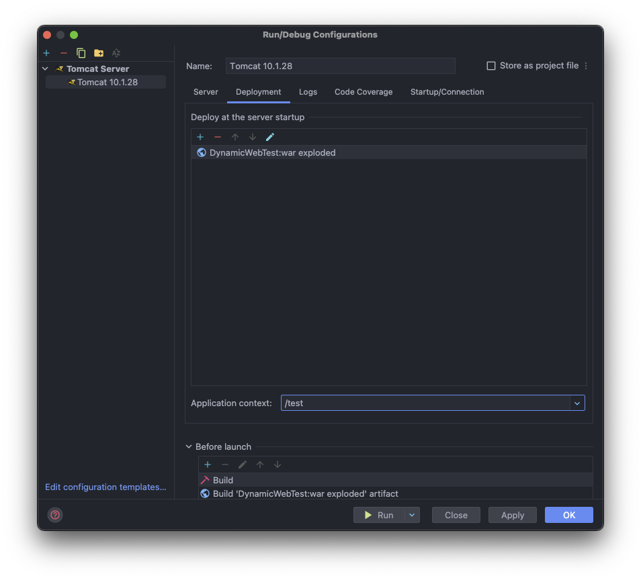Add a new run configuration
Image resolution: width=641 pixels, height=580 pixels.
coord(46,53)
